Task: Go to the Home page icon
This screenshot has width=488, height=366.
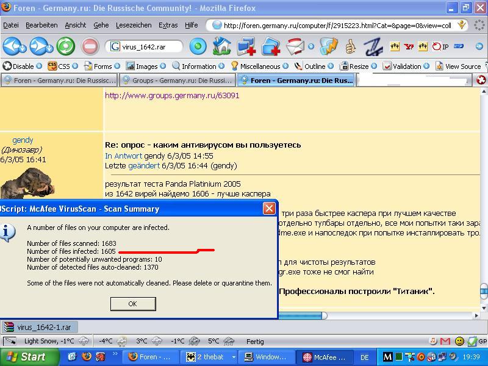Action: (x=221, y=46)
